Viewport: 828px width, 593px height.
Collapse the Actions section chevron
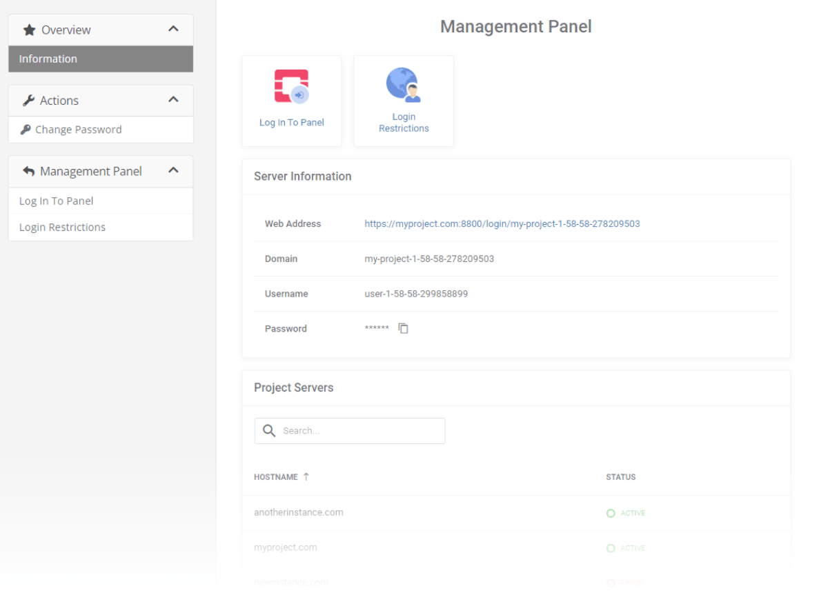coord(173,100)
